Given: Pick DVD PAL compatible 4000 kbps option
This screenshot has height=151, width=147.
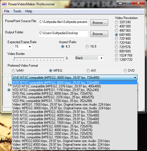Looking at the screenshot, I should [74, 130].
